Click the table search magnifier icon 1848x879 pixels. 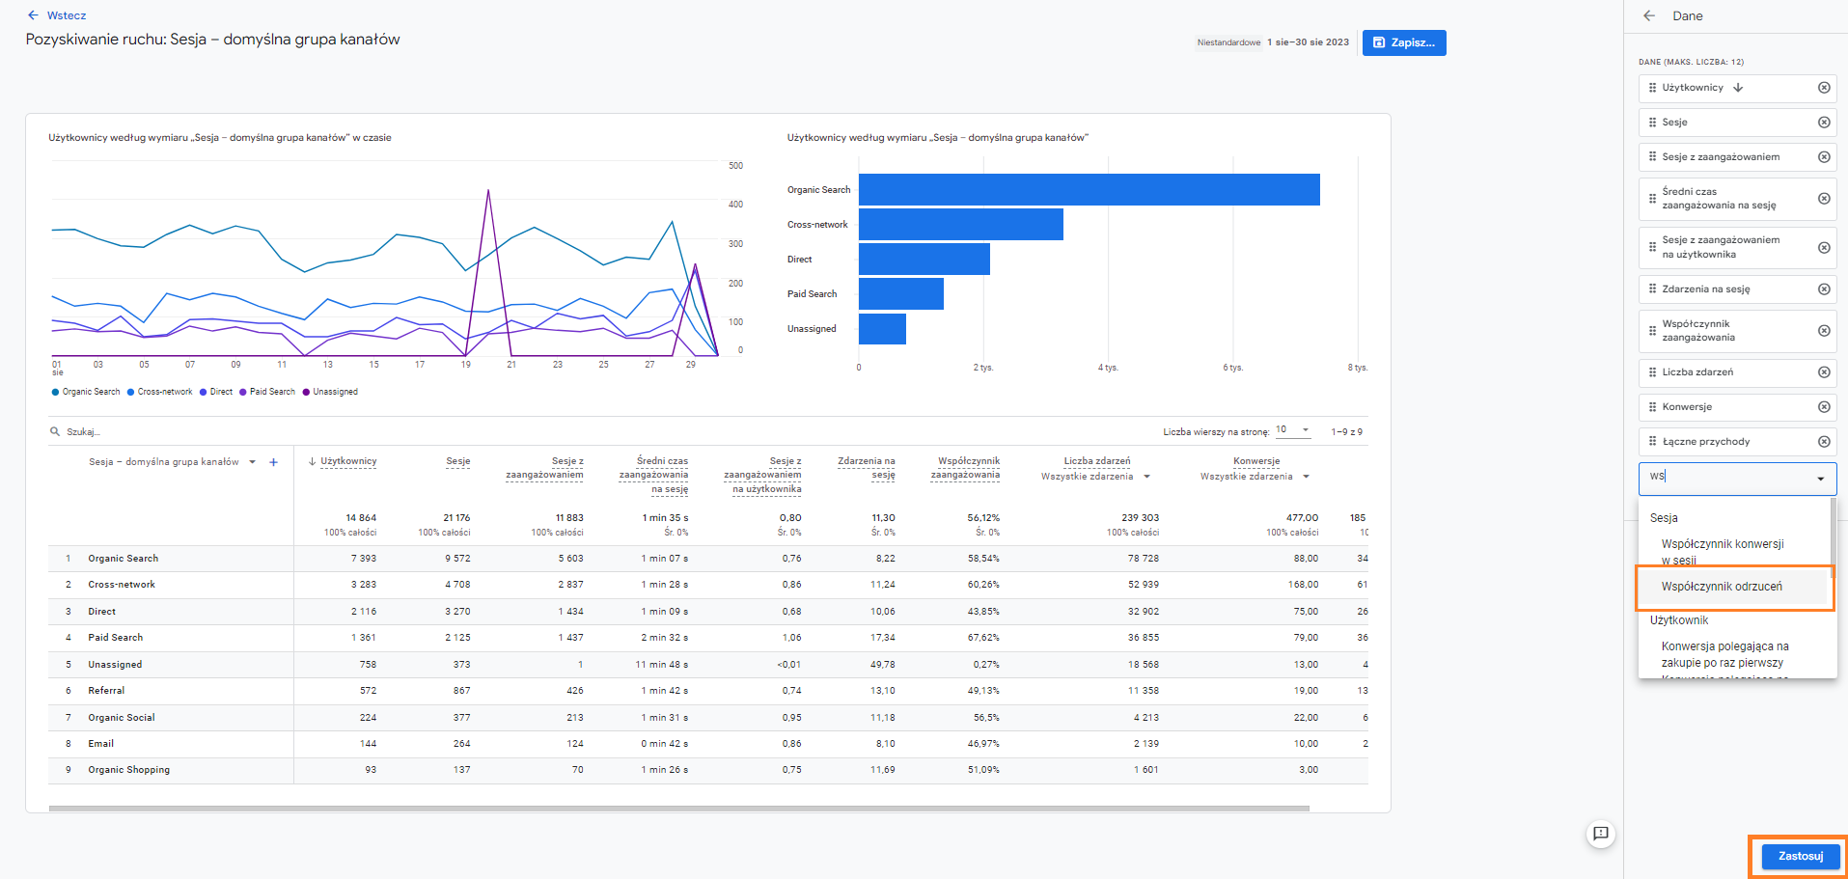coord(55,431)
